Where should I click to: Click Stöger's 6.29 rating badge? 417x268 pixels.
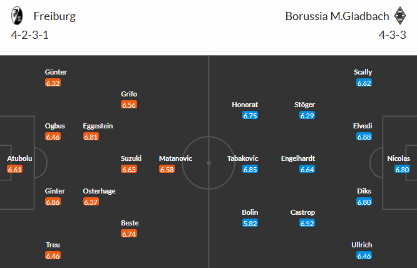point(307,115)
